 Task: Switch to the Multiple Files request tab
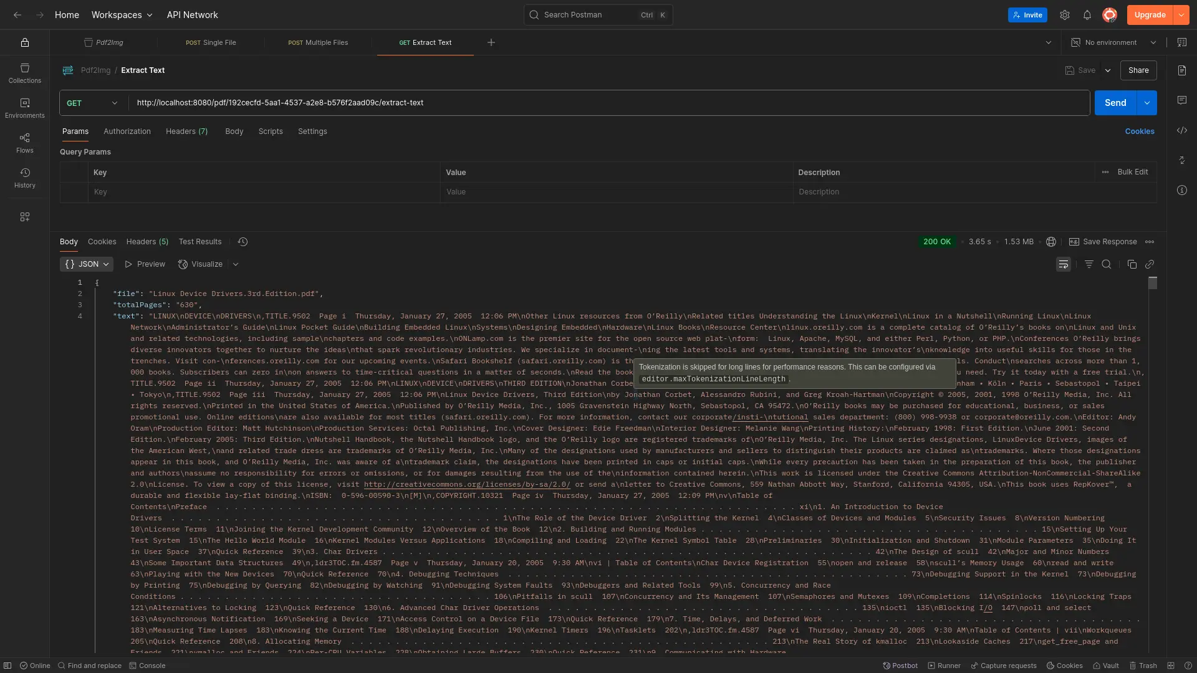click(x=318, y=42)
